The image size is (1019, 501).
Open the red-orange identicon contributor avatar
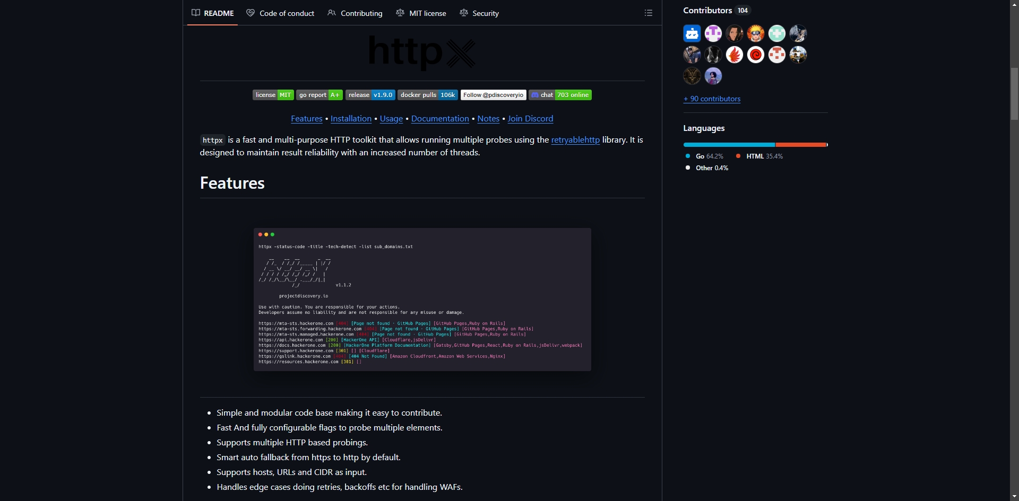coord(777,55)
